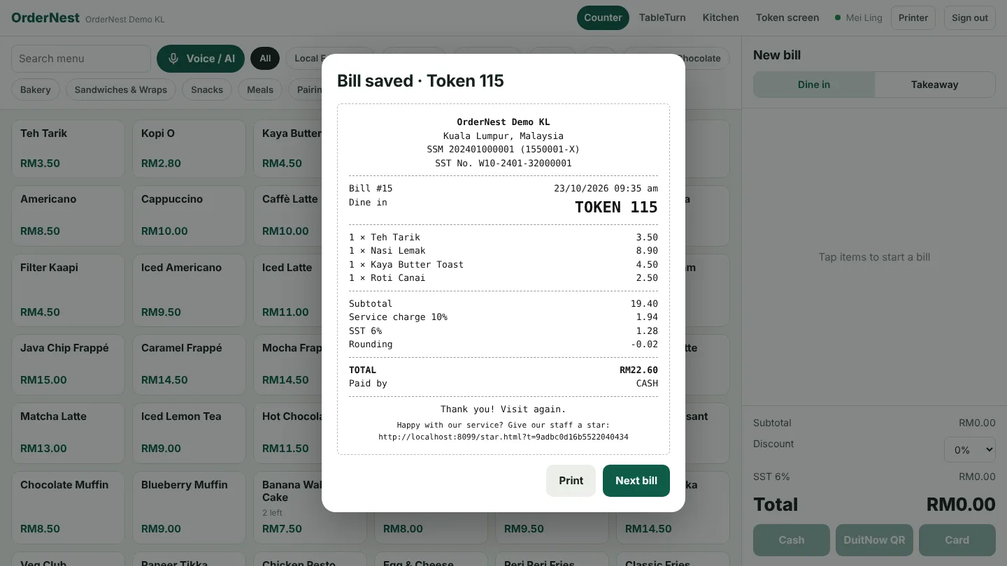The image size is (1007, 566).
Task: Click the Bill #15 text
Action: coord(371,189)
